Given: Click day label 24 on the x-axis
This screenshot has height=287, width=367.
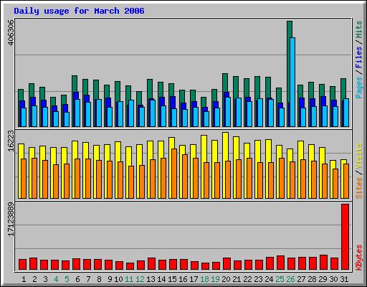Looking at the screenshot, I should (x=269, y=279).
